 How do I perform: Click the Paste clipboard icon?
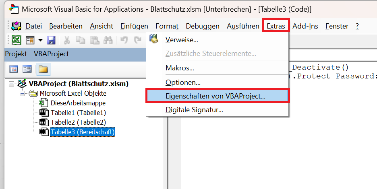(95, 40)
